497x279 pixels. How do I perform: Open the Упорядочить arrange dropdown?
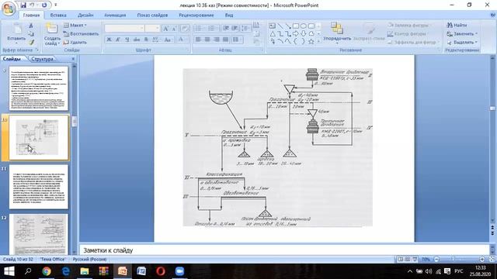[x=337, y=33]
